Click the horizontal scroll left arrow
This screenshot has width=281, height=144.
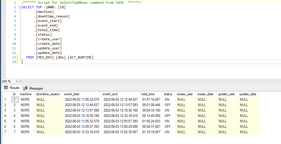pyautogui.click(x=20, y=81)
